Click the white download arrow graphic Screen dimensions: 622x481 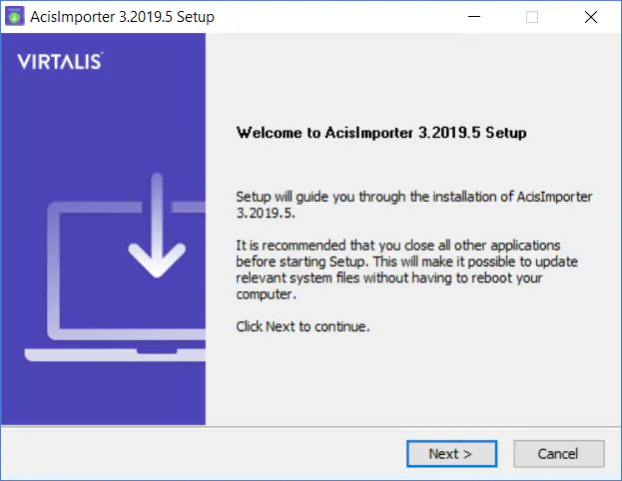pos(157,226)
